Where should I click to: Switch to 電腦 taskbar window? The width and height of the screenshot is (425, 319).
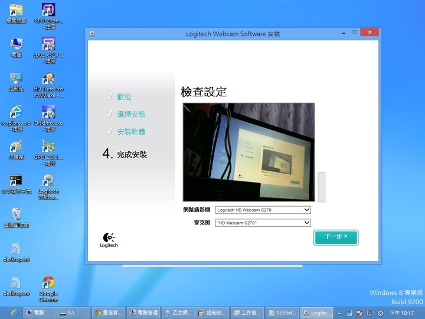click(40, 313)
